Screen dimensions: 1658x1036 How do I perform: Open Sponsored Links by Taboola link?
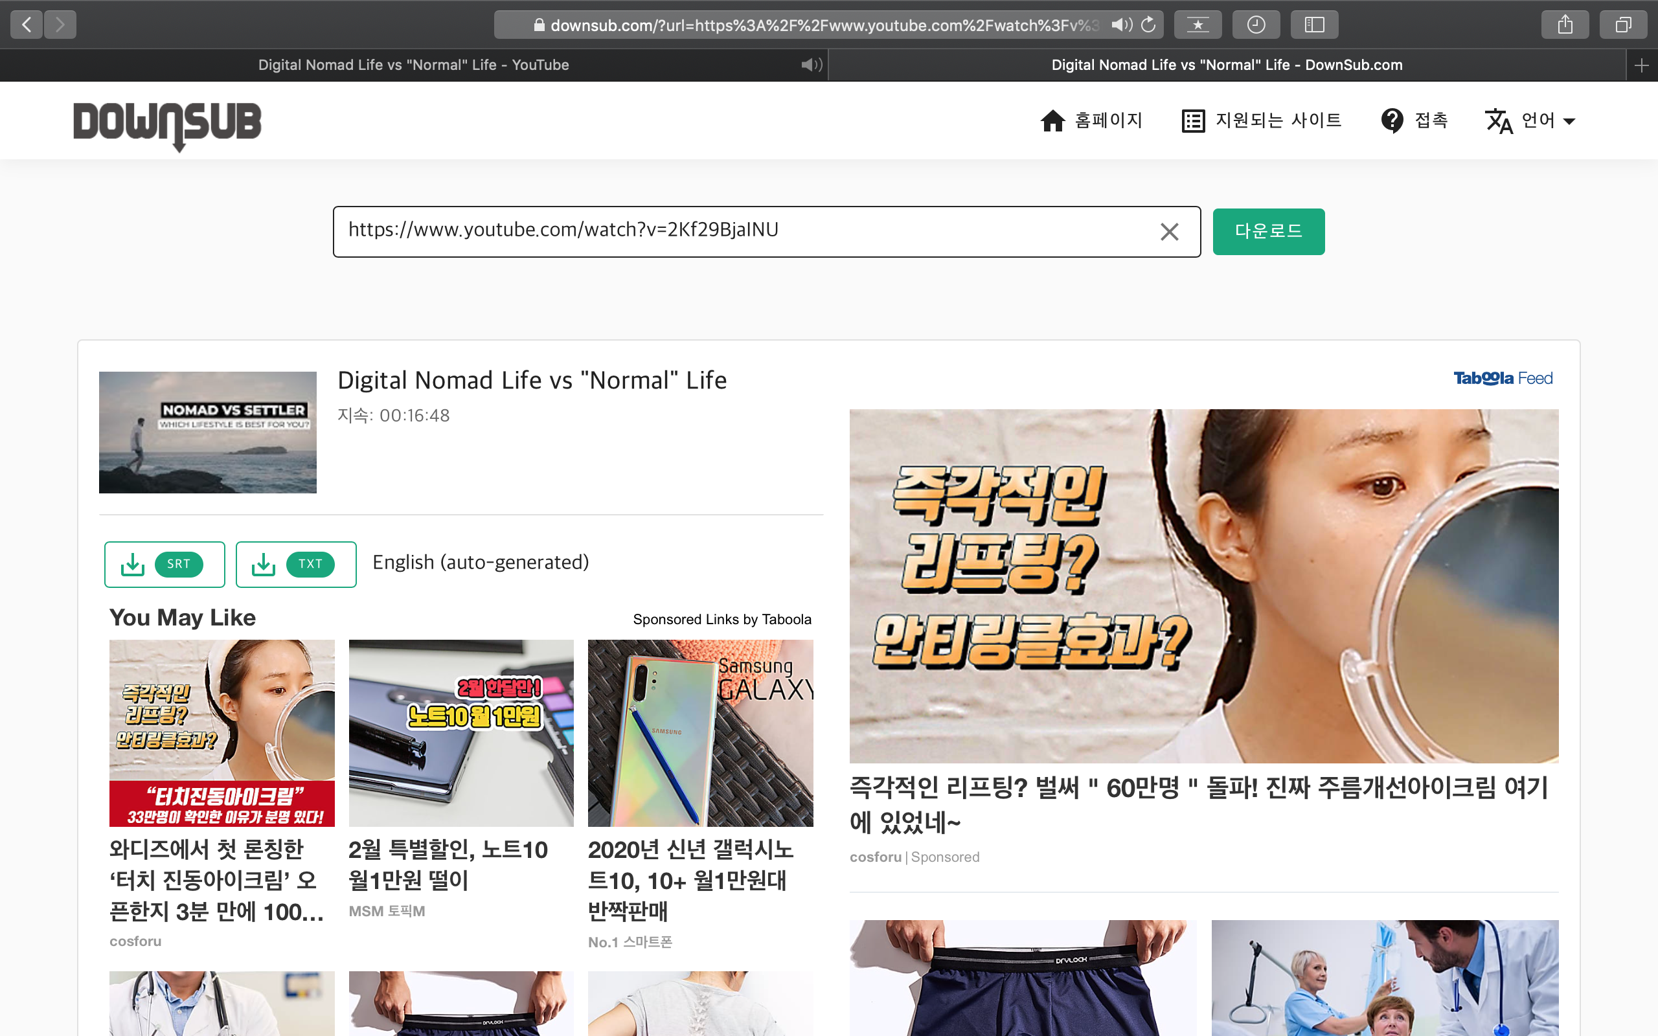pyautogui.click(x=722, y=620)
